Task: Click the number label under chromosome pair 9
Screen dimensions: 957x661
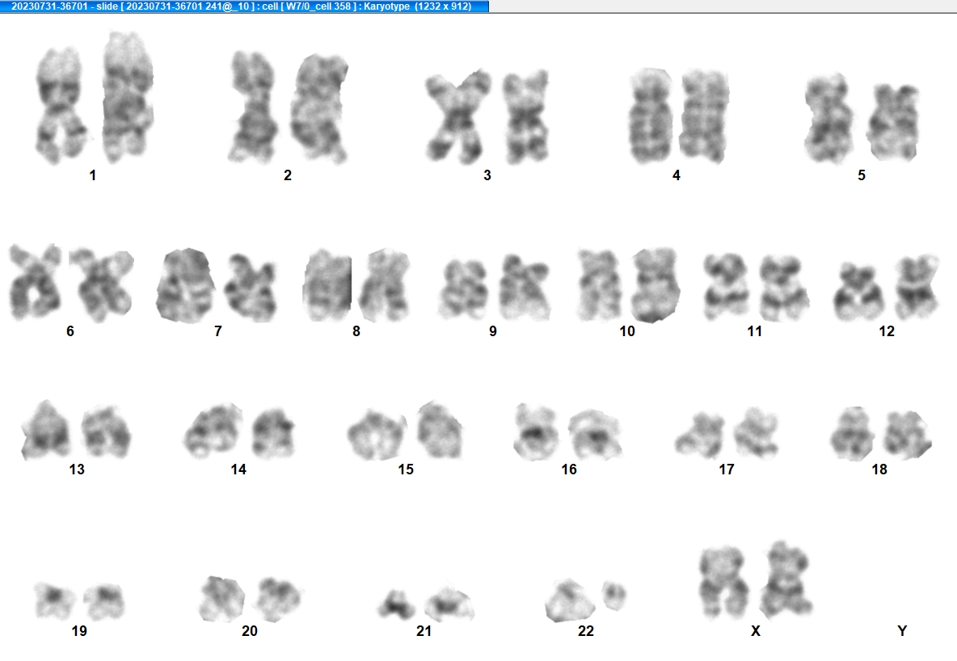Action: [493, 331]
